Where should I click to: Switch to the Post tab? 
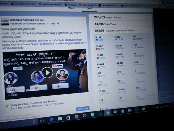(x=89, y=8)
